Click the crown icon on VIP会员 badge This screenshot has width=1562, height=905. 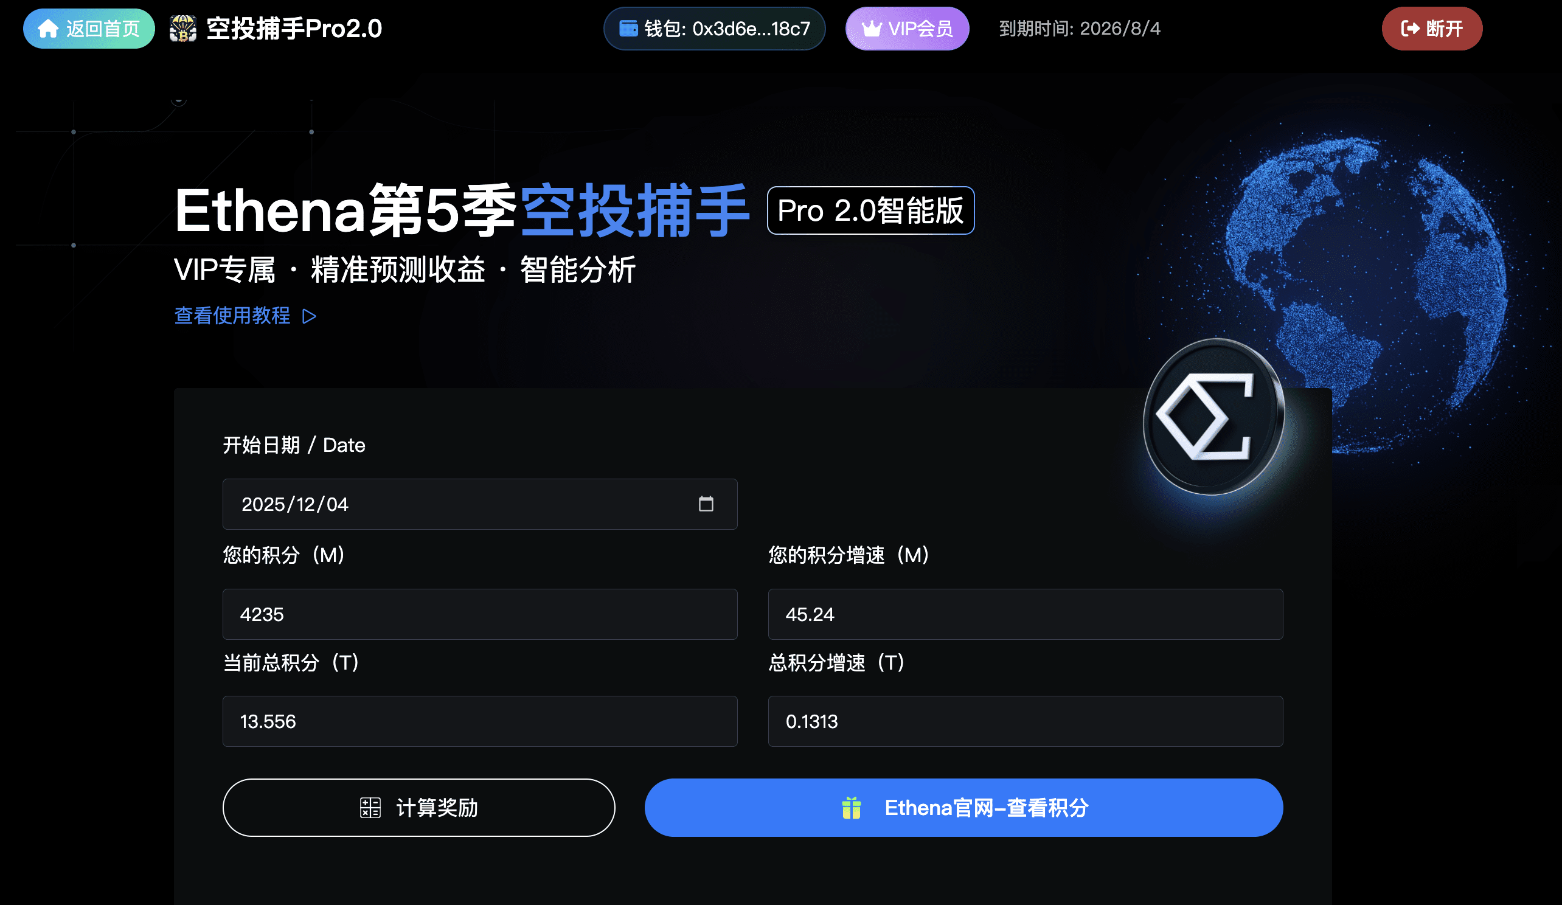pyautogui.click(x=872, y=29)
